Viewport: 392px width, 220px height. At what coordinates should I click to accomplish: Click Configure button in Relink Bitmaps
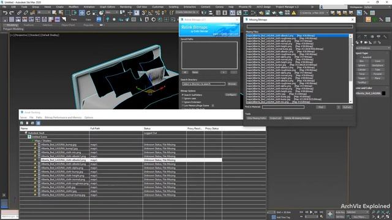click(x=231, y=95)
